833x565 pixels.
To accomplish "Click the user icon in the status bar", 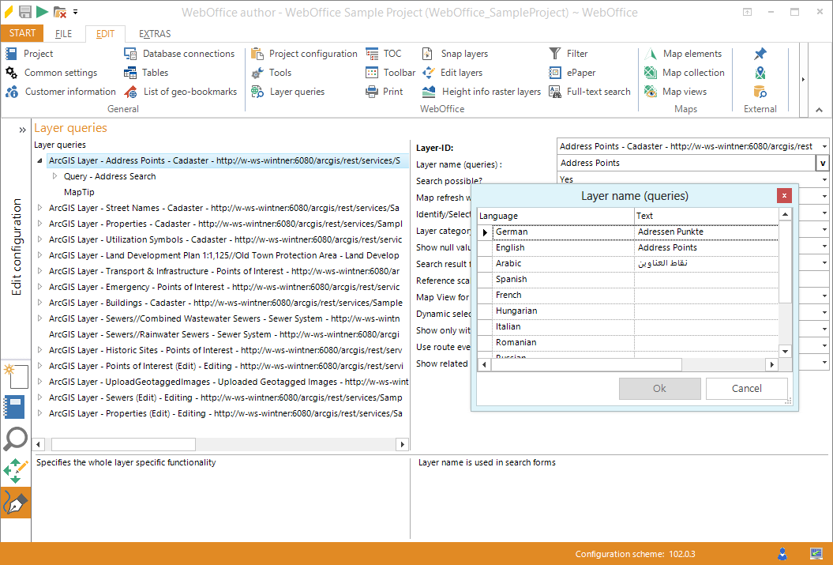I will coord(782,554).
